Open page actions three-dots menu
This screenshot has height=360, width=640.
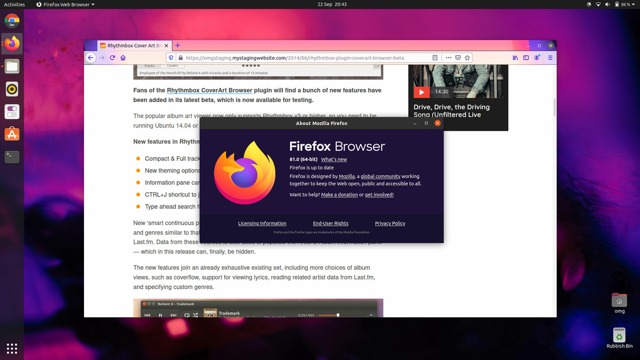click(448, 58)
